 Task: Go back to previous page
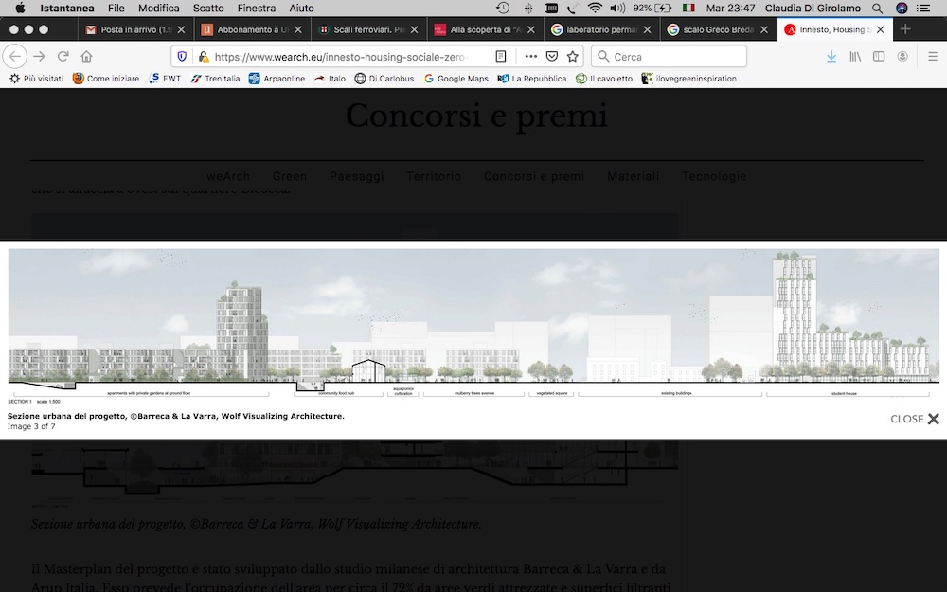click(x=15, y=56)
